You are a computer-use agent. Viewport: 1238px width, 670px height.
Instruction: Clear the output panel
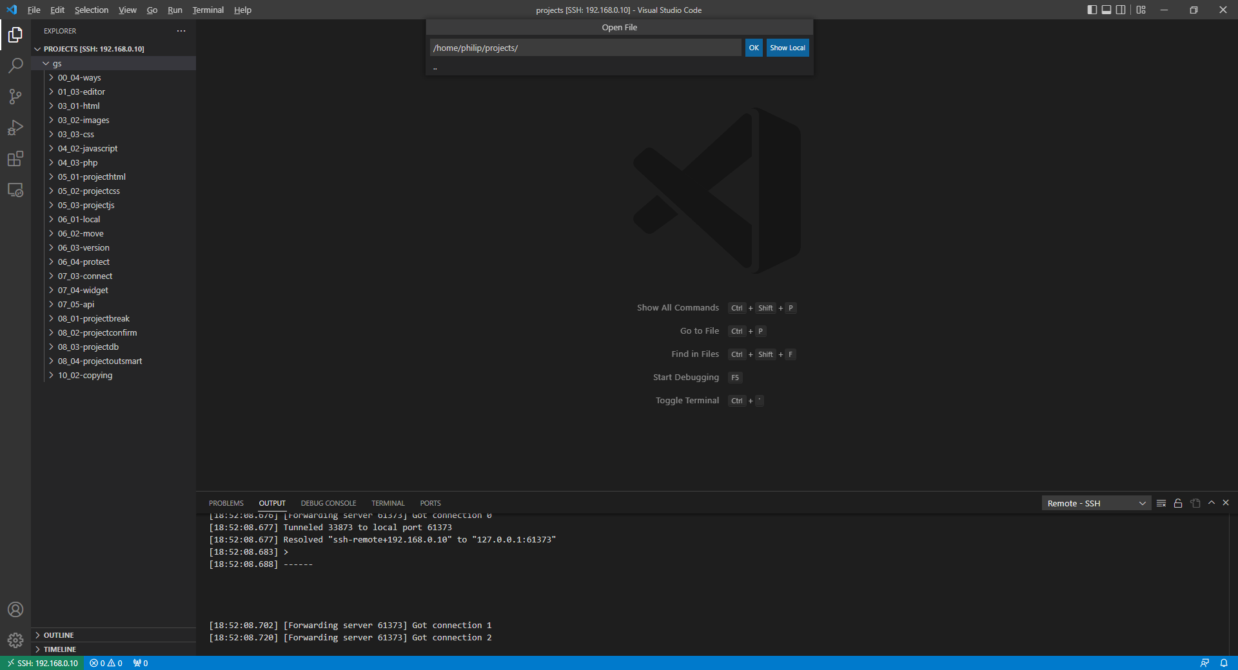coord(1161,503)
